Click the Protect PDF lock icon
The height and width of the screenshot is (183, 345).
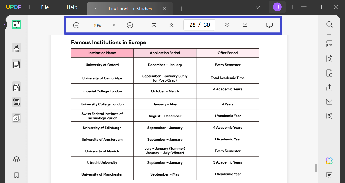point(329,73)
